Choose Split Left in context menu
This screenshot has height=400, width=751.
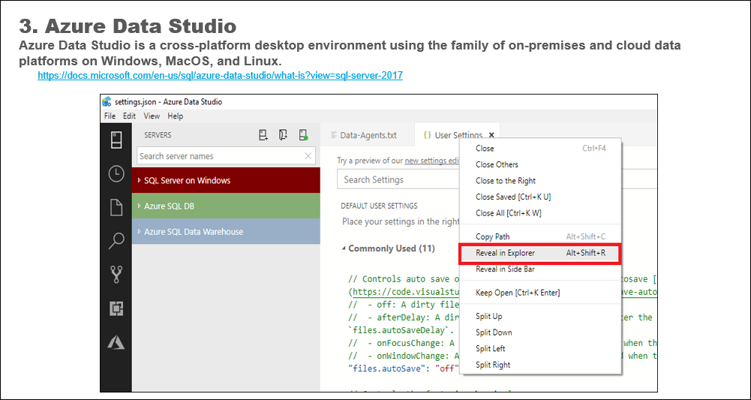[x=540, y=349]
